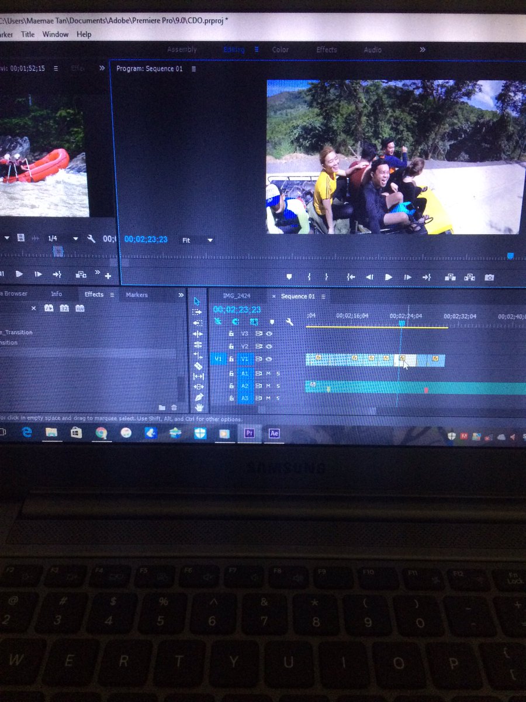Play the Program monitor sequence
Screen dimensions: 526x702
389,277
